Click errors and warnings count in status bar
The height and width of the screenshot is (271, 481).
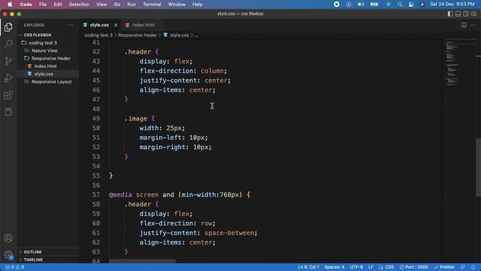point(14,267)
